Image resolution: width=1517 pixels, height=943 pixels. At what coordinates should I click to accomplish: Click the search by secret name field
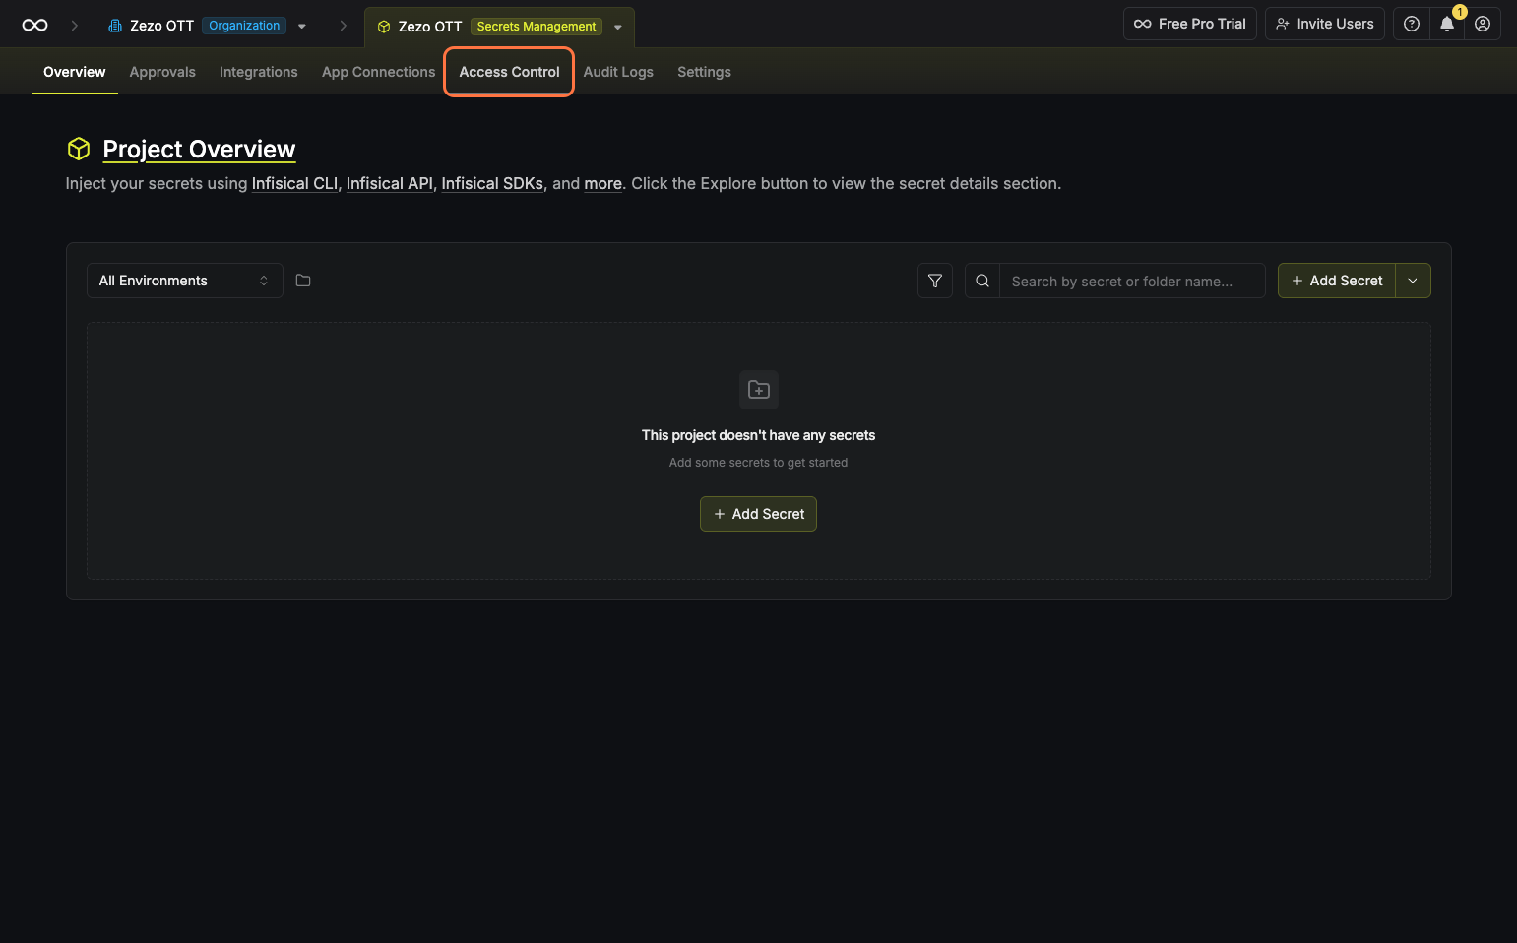(1131, 282)
